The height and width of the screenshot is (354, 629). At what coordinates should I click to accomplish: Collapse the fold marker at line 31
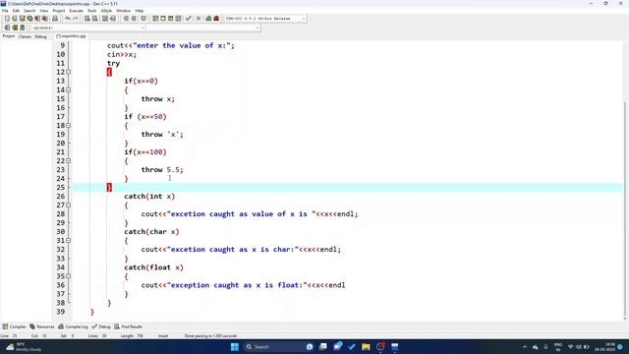[x=68, y=240]
